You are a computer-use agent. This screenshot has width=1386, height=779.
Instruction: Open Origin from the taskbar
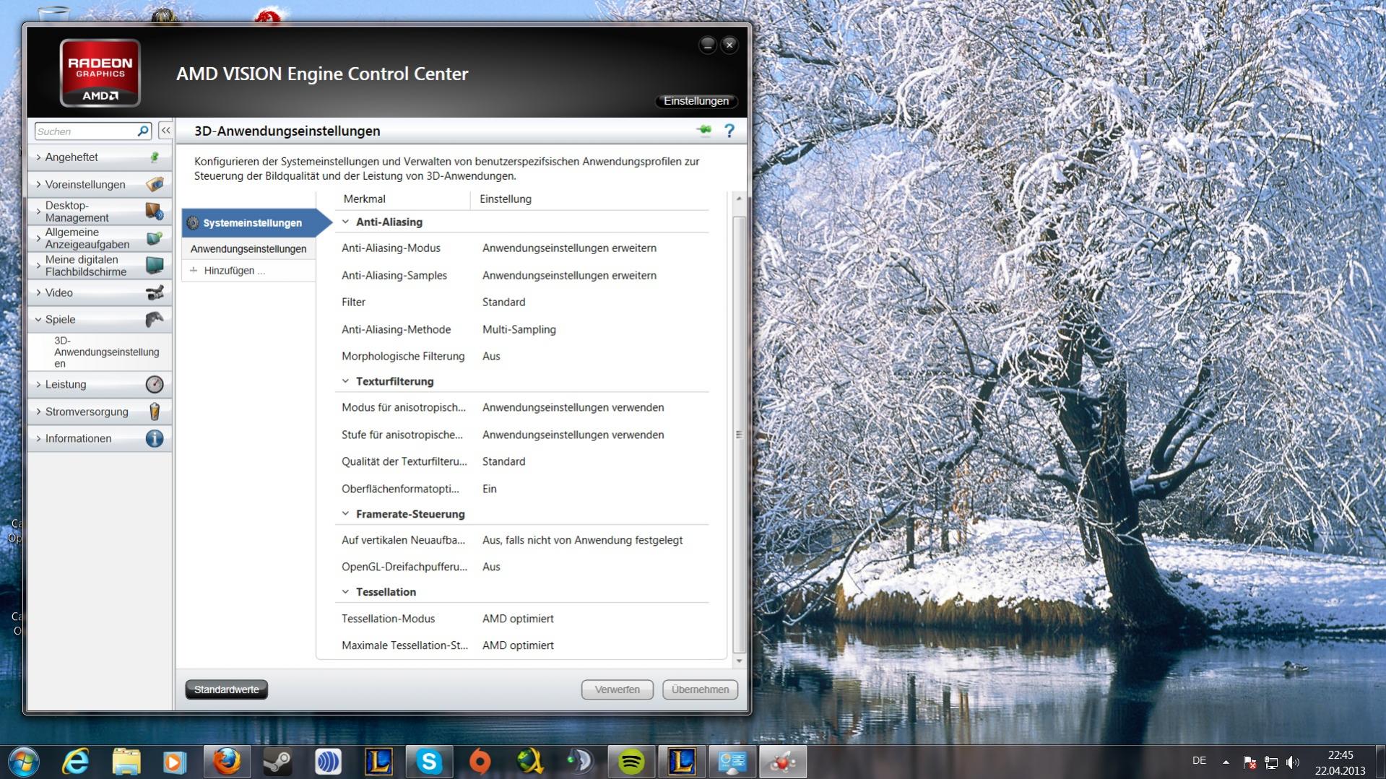pos(480,762)
